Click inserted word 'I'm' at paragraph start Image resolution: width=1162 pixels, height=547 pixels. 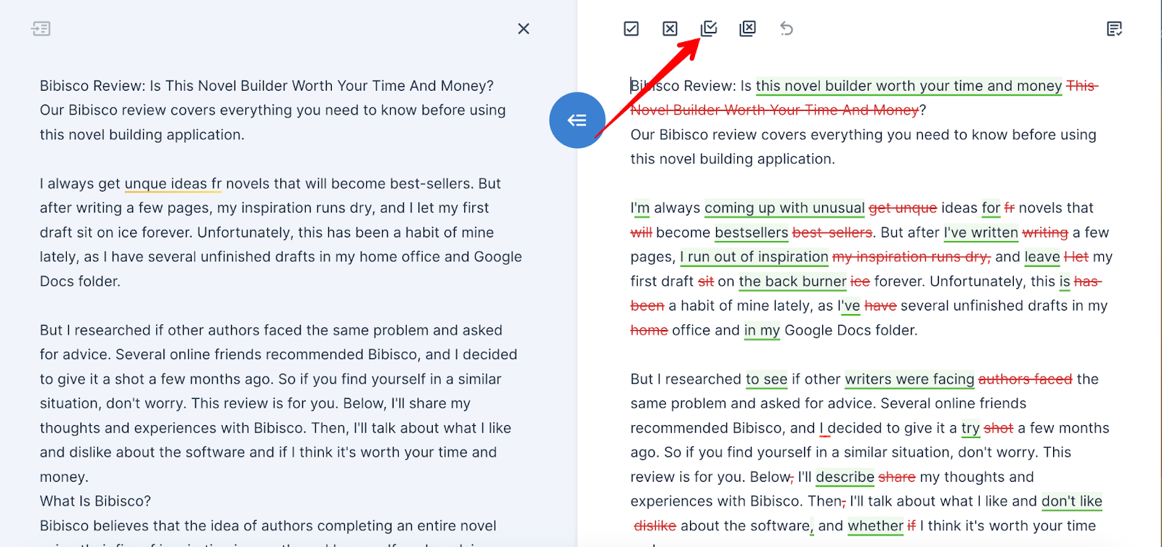640,208
